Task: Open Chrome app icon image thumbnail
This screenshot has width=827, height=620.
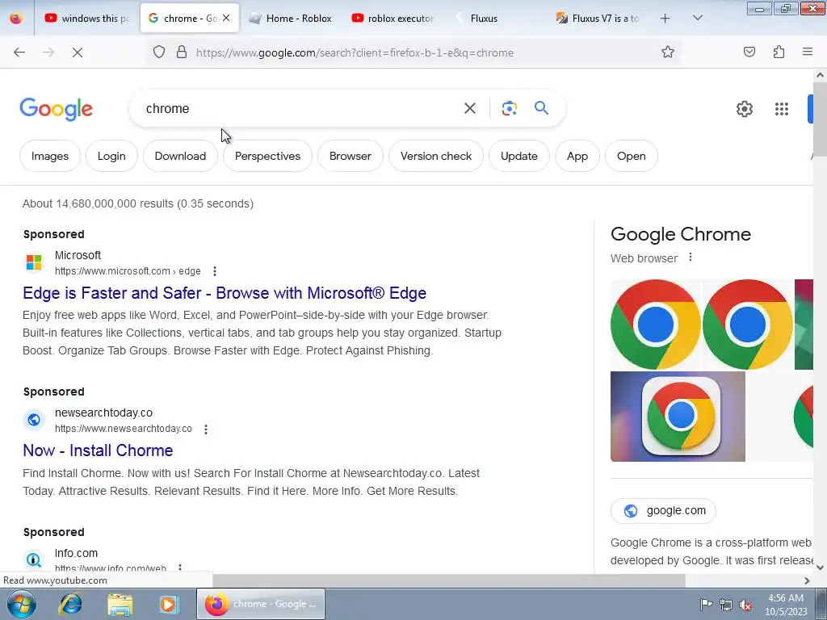Action: click(x=678, y=417)
